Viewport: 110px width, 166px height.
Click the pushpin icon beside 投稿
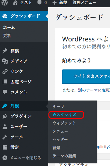5,51
